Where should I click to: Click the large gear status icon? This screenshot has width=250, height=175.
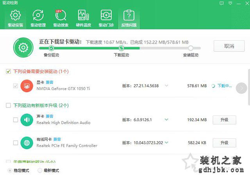(x=23, y=48)
